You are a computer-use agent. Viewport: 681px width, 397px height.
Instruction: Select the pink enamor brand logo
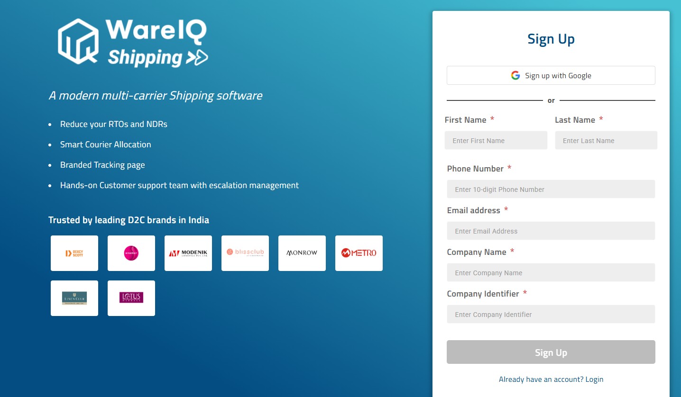tap(131, 253)
